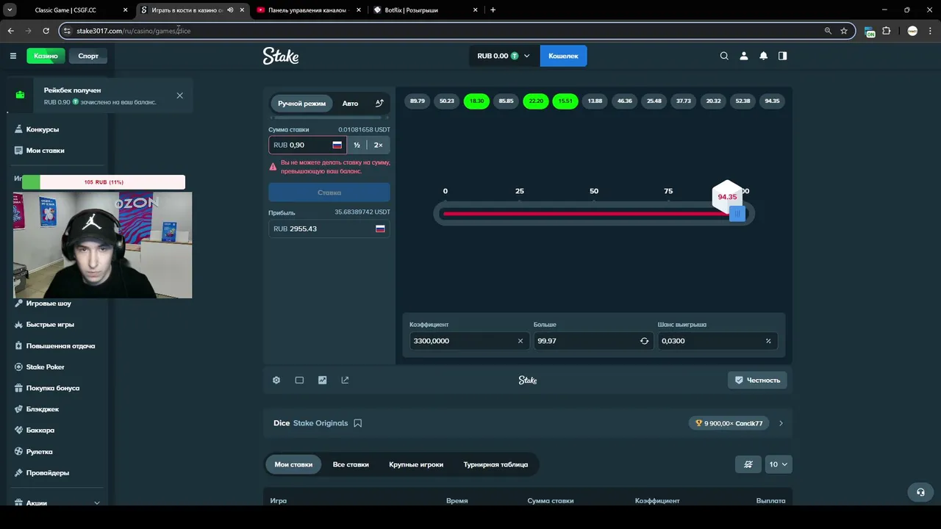
Task: Enable theatre mode rectangle icon
Action: (299, 380)
